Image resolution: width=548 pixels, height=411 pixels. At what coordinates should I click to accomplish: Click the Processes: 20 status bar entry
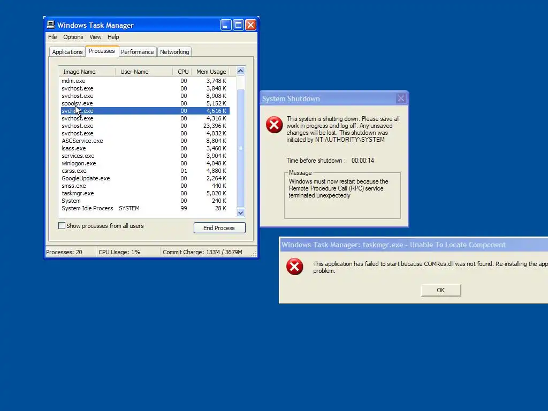coord(70,252)
